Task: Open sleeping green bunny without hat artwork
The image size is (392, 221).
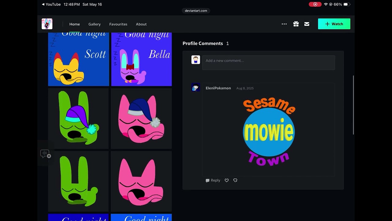Action: pyautogui.click(x=78, y=181)
